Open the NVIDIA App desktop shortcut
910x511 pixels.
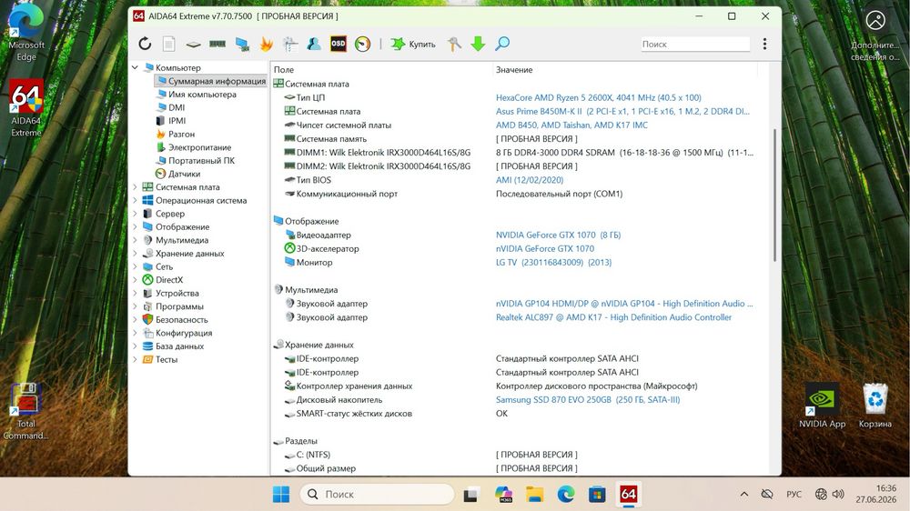point(822,406)
